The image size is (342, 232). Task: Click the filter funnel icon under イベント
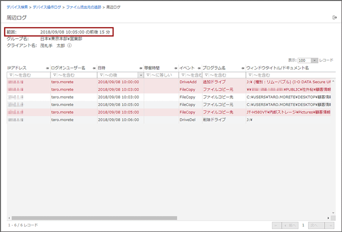click(182, 75)
